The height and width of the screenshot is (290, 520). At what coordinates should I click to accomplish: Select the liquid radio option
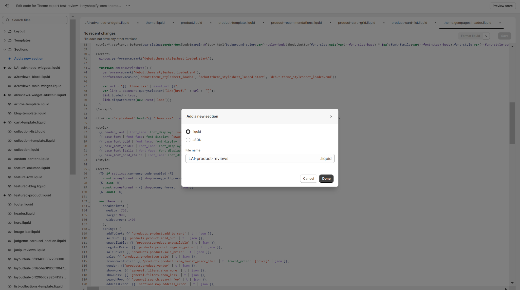188,132
